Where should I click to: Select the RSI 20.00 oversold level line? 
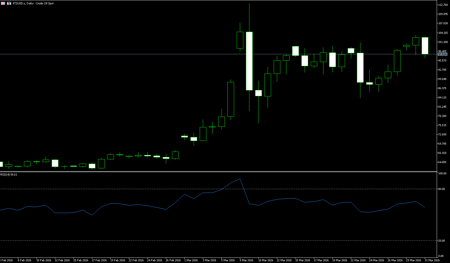[x=116, y=240]
